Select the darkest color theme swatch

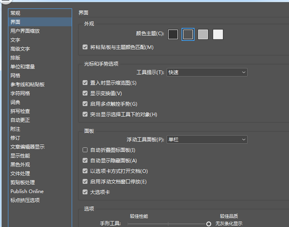(x=173, y=34)
